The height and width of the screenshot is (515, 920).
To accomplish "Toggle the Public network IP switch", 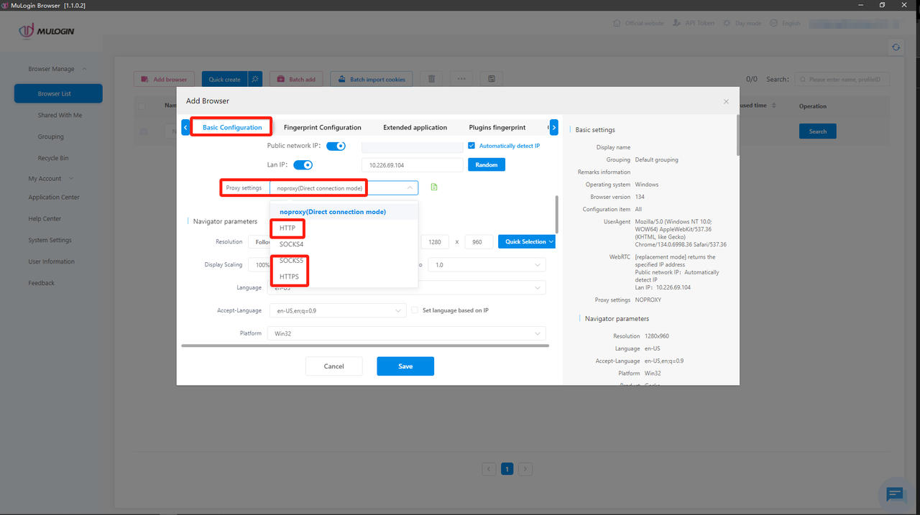I will 336,146.
